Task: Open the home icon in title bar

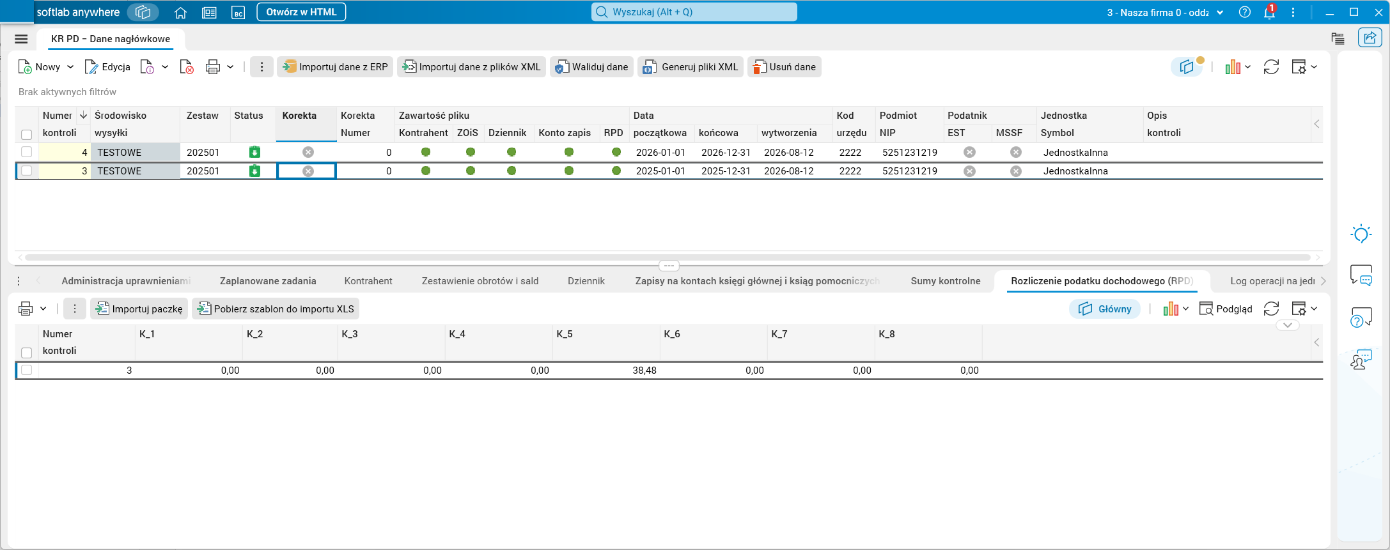Action: tap(180, 12)
